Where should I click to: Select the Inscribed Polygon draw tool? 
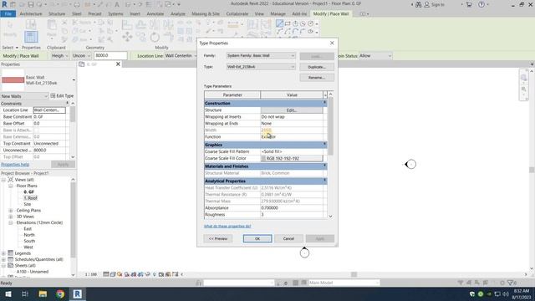[x=295, y=23]
